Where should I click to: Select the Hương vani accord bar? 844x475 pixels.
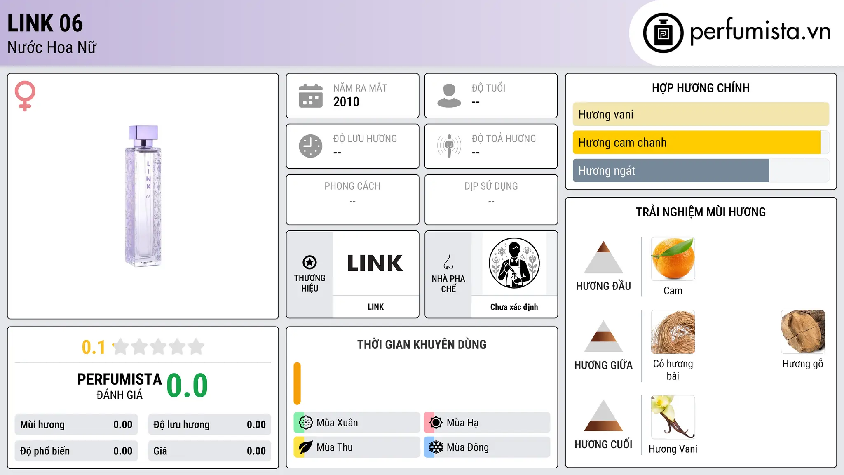tap(701, 114)
